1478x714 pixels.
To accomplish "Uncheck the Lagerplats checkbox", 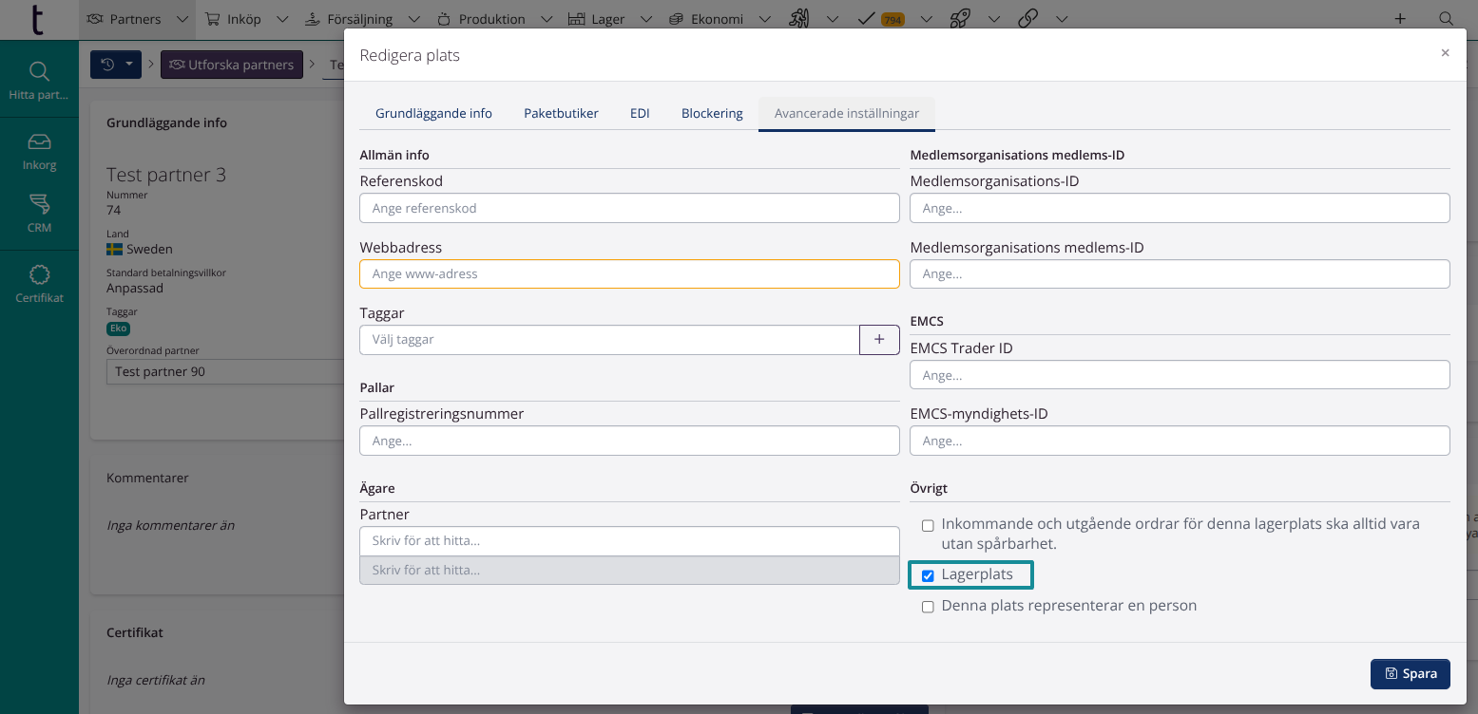I will 928,575.
